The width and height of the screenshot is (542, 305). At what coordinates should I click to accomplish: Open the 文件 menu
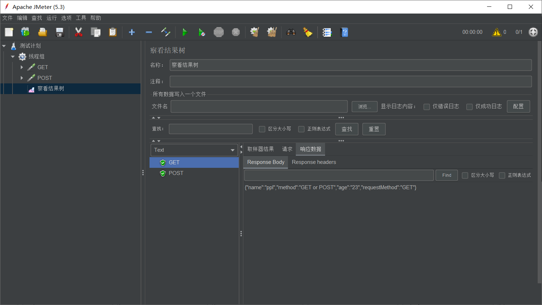point(7,18)
